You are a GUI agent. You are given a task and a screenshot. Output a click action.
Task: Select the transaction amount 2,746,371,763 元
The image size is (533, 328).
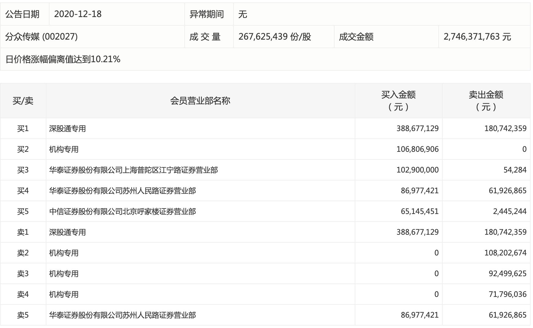tap(477, 37)
